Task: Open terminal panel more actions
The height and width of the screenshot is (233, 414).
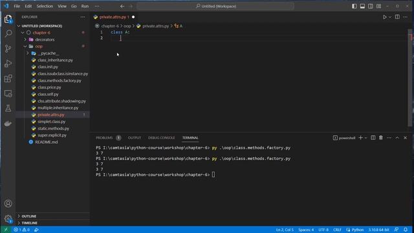Action: point(389,138)
